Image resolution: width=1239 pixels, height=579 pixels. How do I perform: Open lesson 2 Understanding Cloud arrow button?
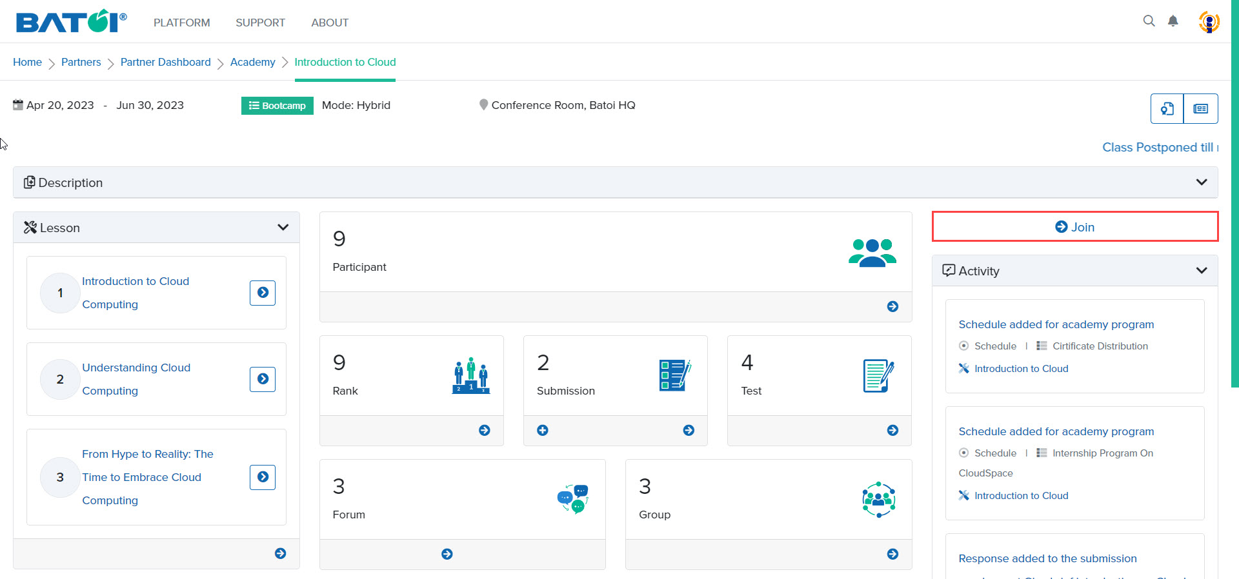[x=263, y=379]
